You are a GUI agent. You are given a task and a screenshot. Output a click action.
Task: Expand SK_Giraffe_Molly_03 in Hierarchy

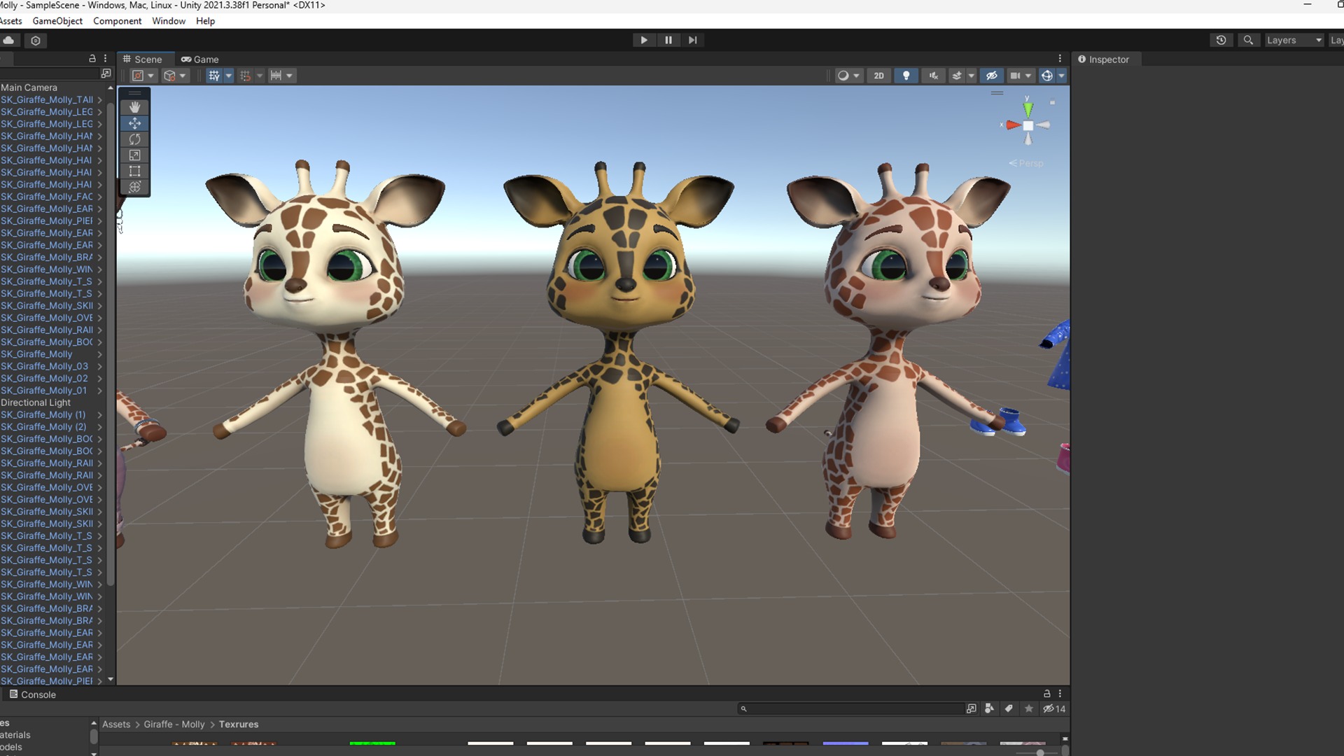click(99, 366)
